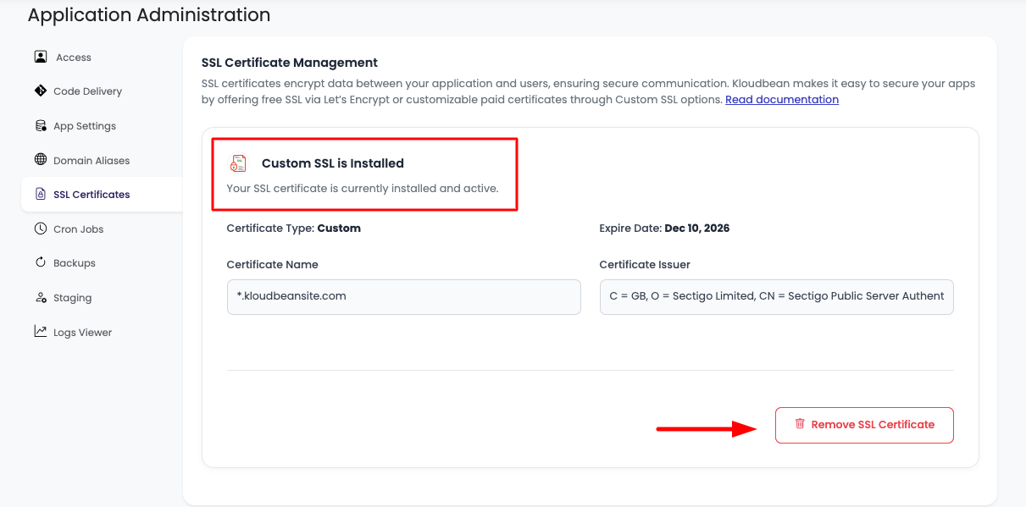Select the App Settings database icon
Viewport: 1026px width, 507px height.
pyautogui.click(x=41, y=125)
